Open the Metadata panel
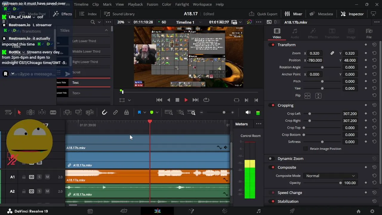Screen dimensions: 382x215 321,14
